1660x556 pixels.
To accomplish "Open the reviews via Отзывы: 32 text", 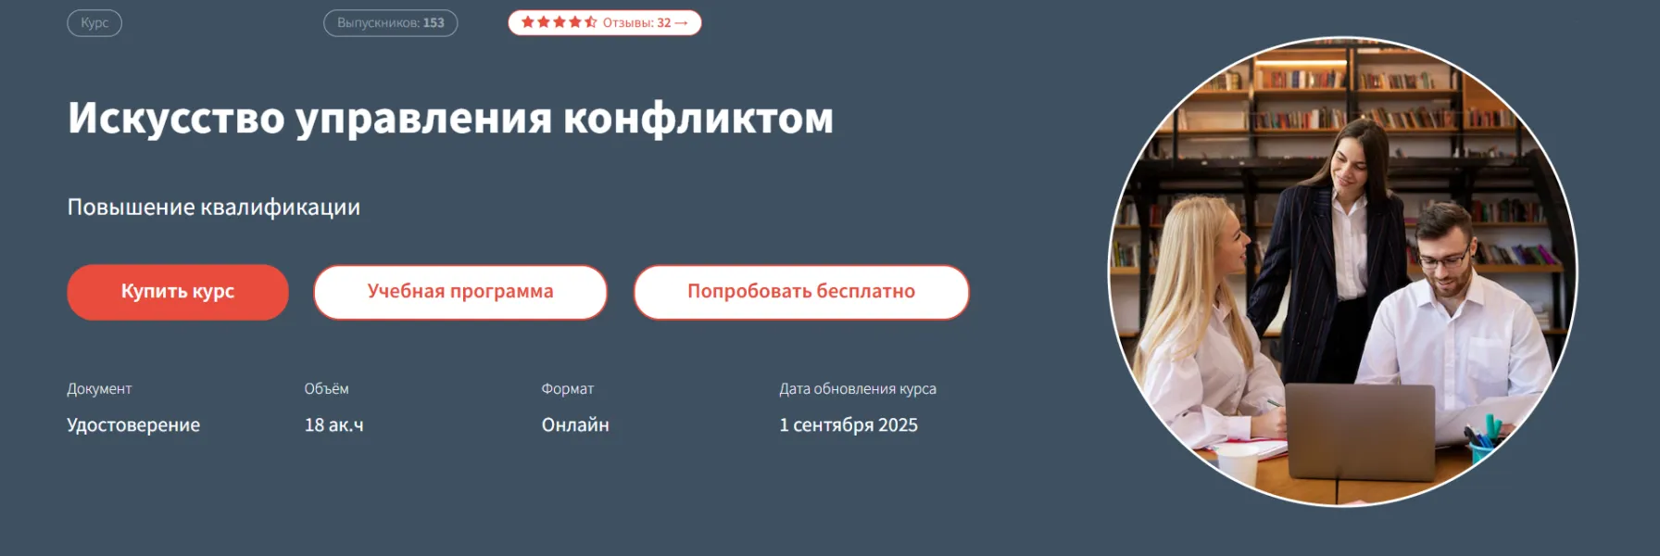I will (636, 23).
